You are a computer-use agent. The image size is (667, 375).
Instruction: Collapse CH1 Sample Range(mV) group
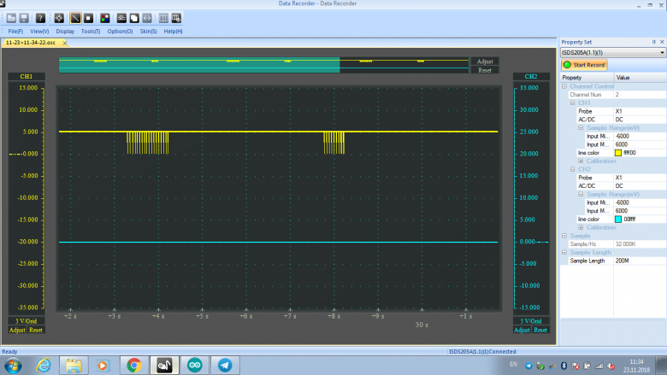pyautogui.click(x=581, y=128)
